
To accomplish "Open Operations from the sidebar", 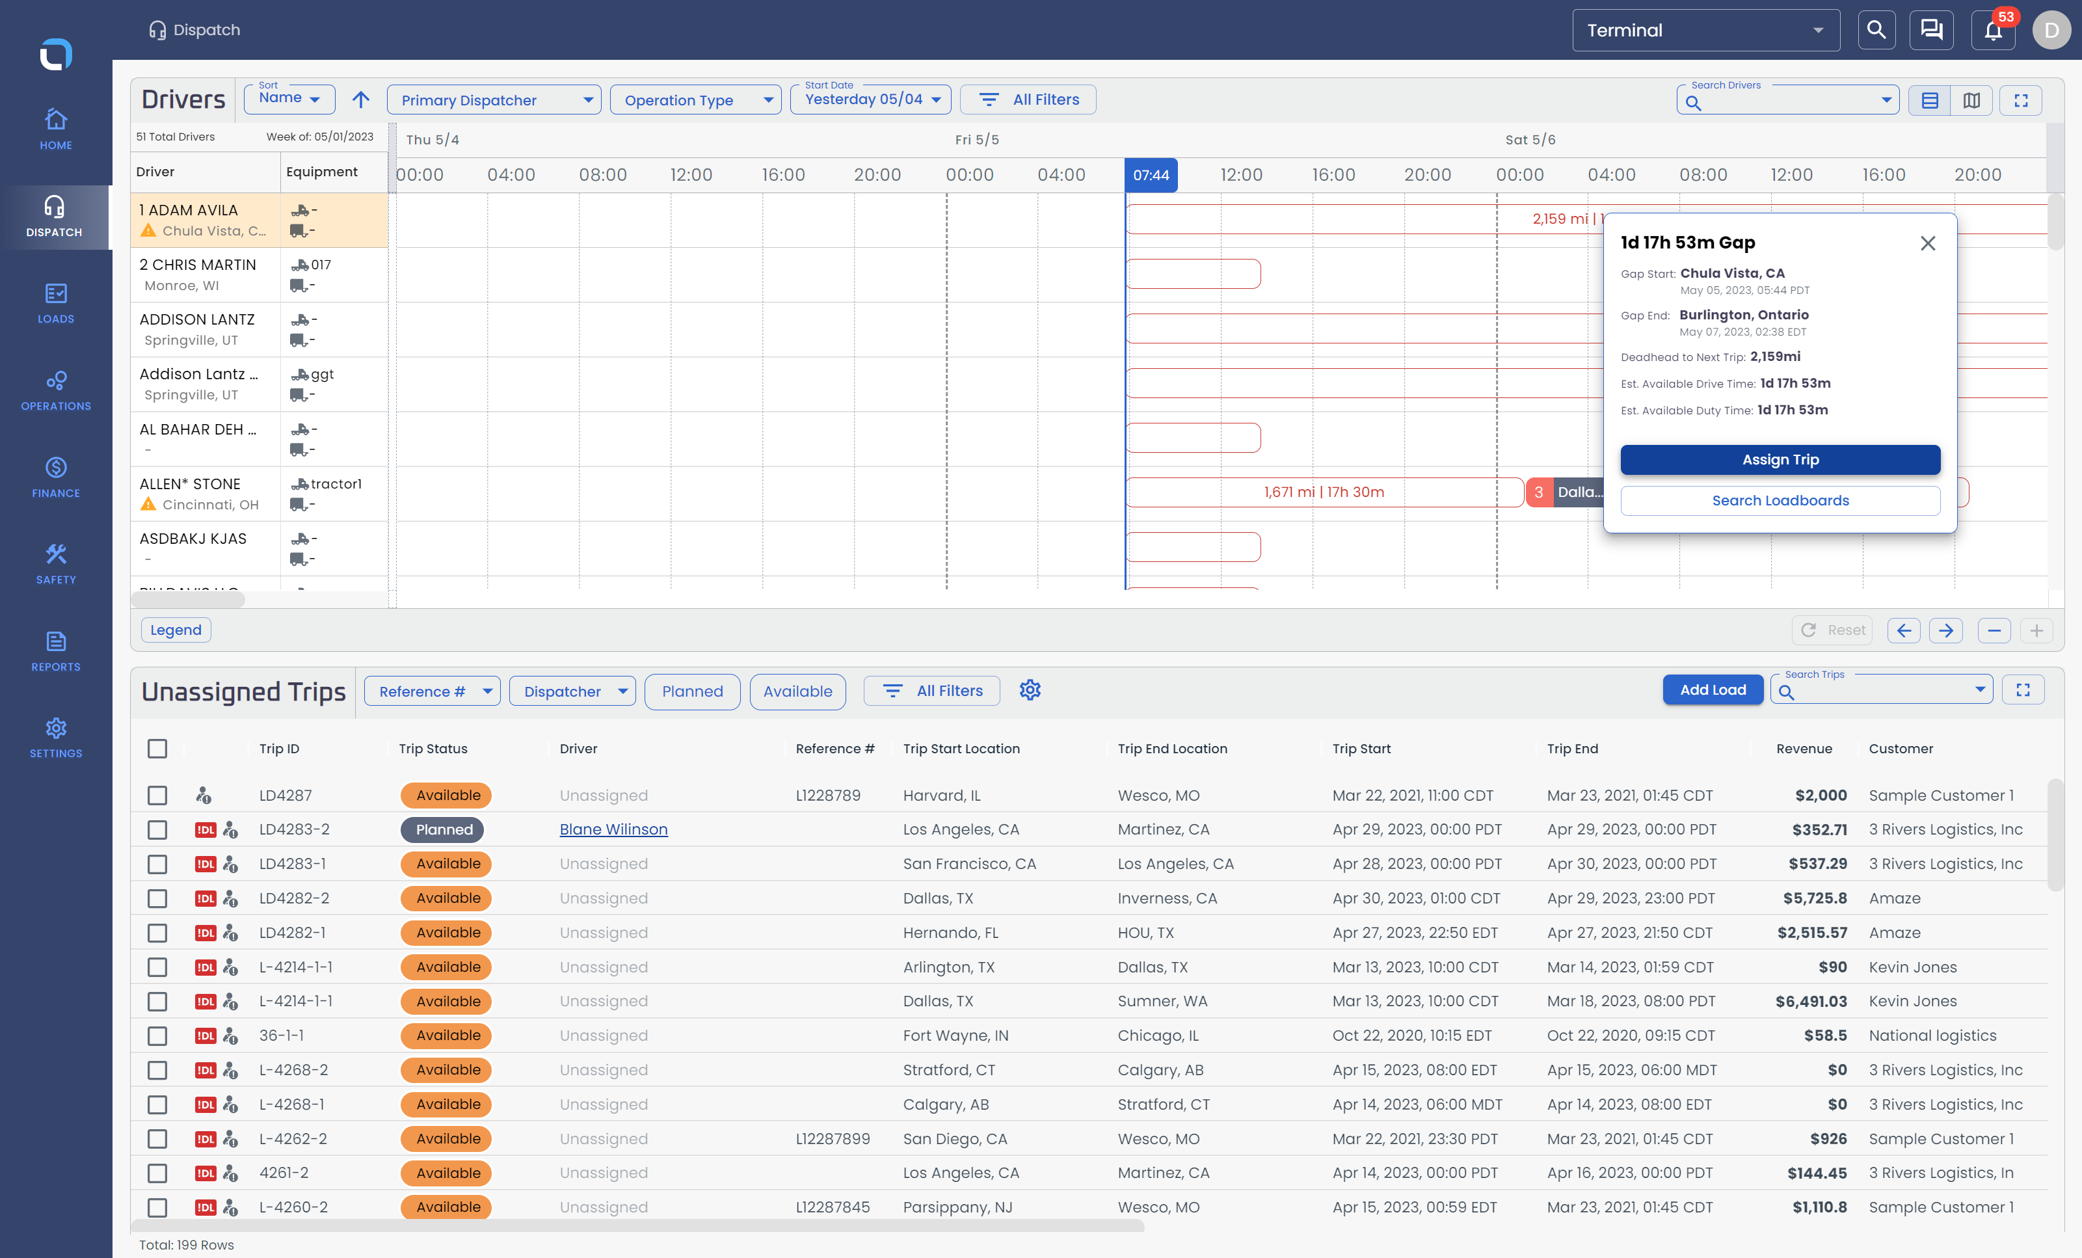I will [x=56, y=390].
